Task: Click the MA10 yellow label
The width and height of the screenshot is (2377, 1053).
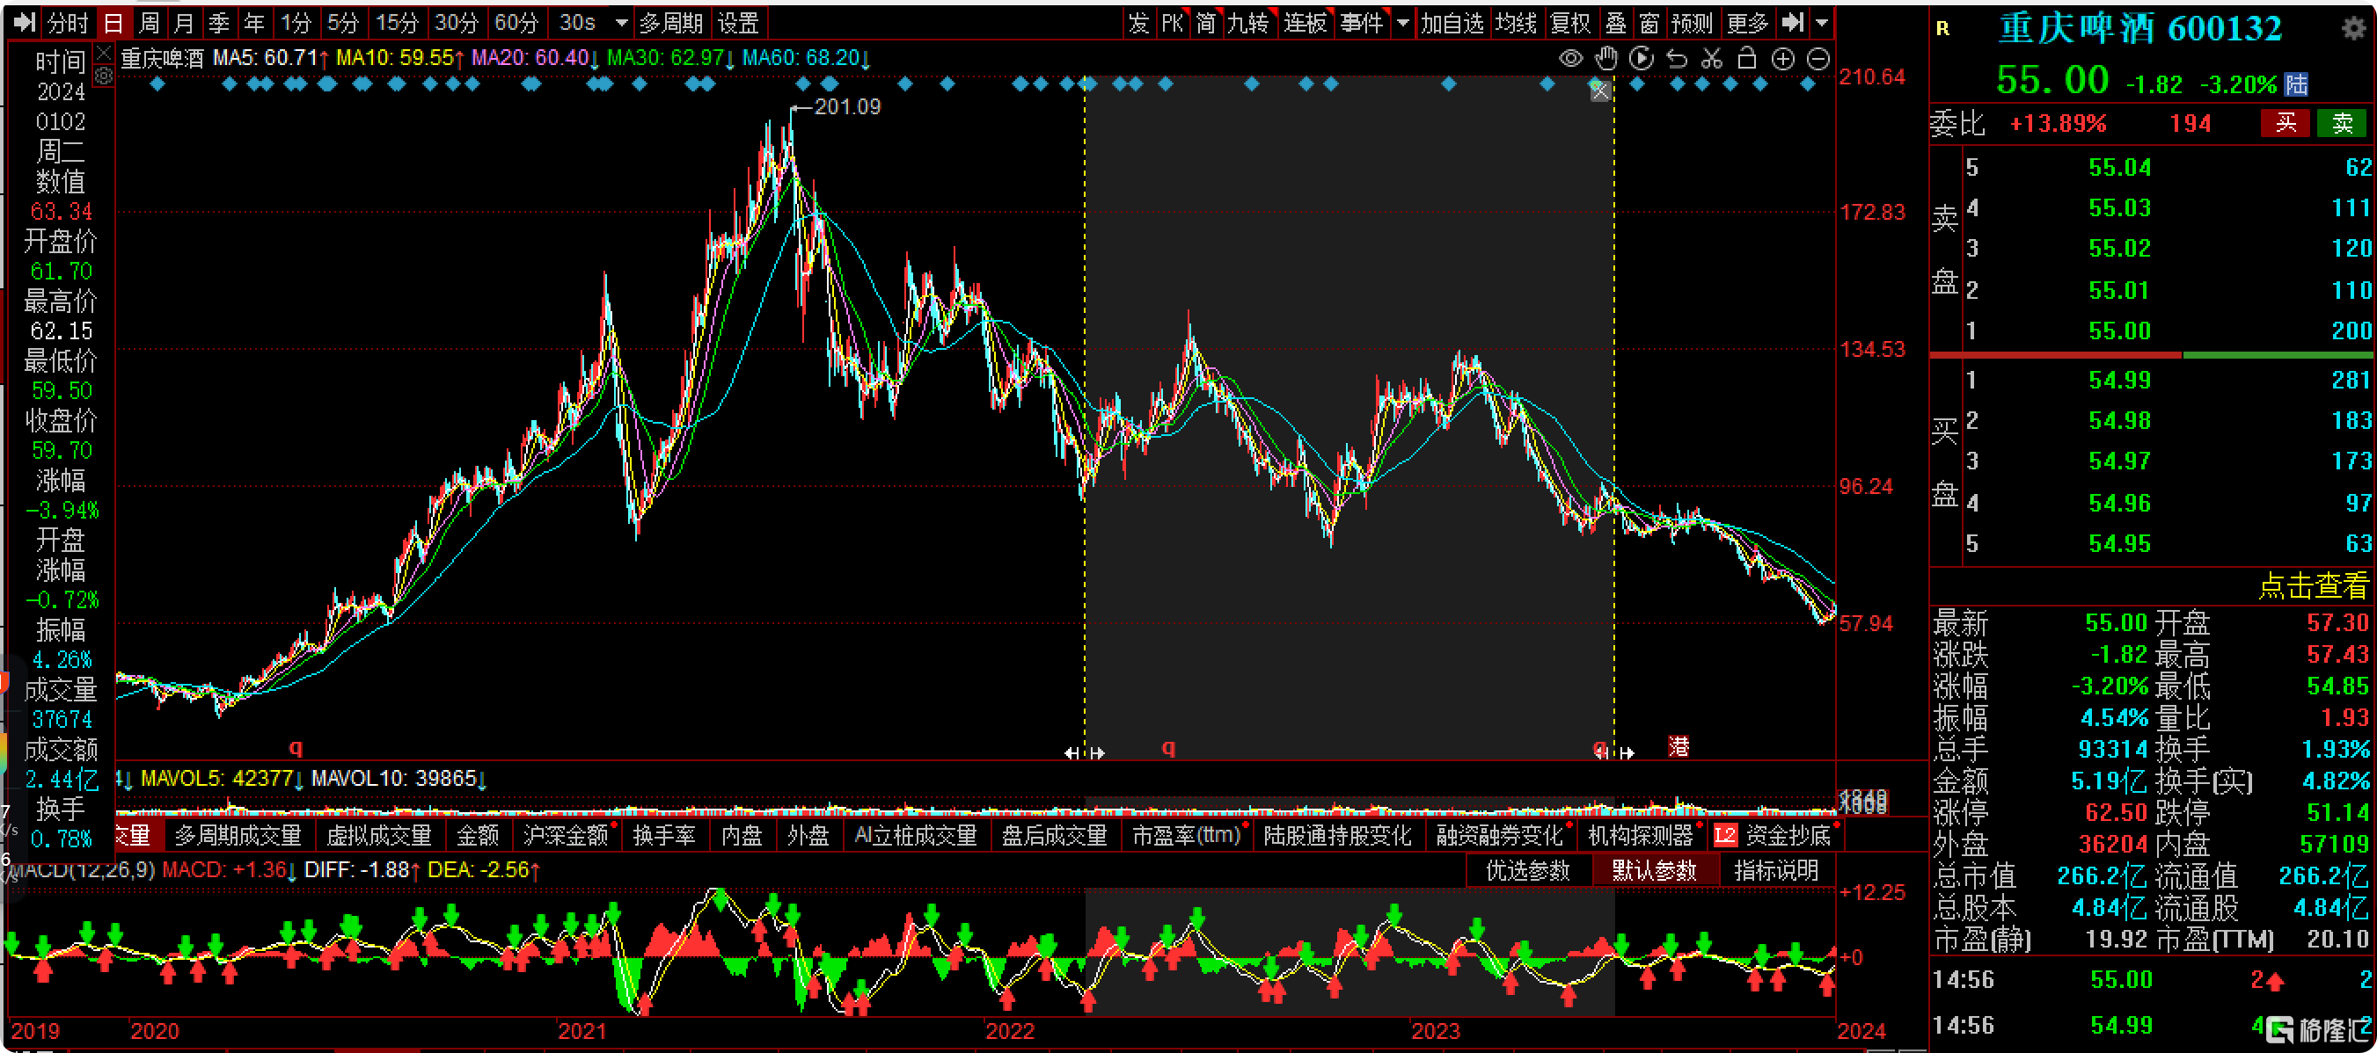Action: 399,58
